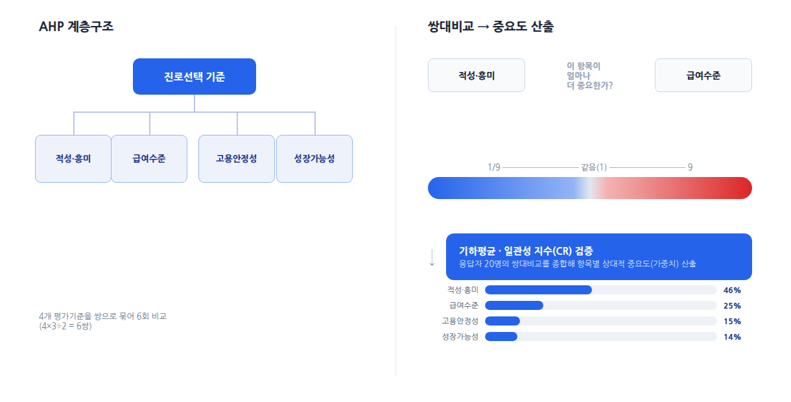Click the 진로선택 기준 root node

tap(195, 77)
